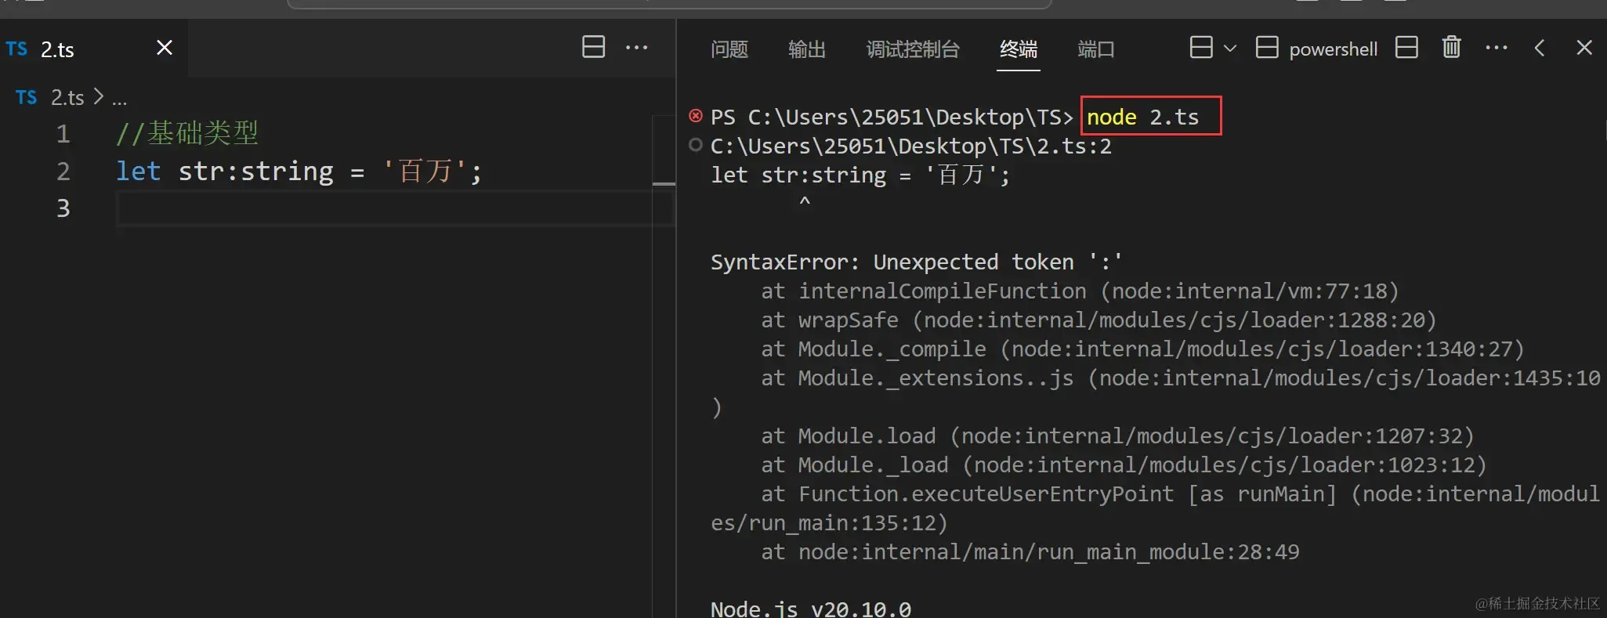Select the 调试控制台 tab

913,49
